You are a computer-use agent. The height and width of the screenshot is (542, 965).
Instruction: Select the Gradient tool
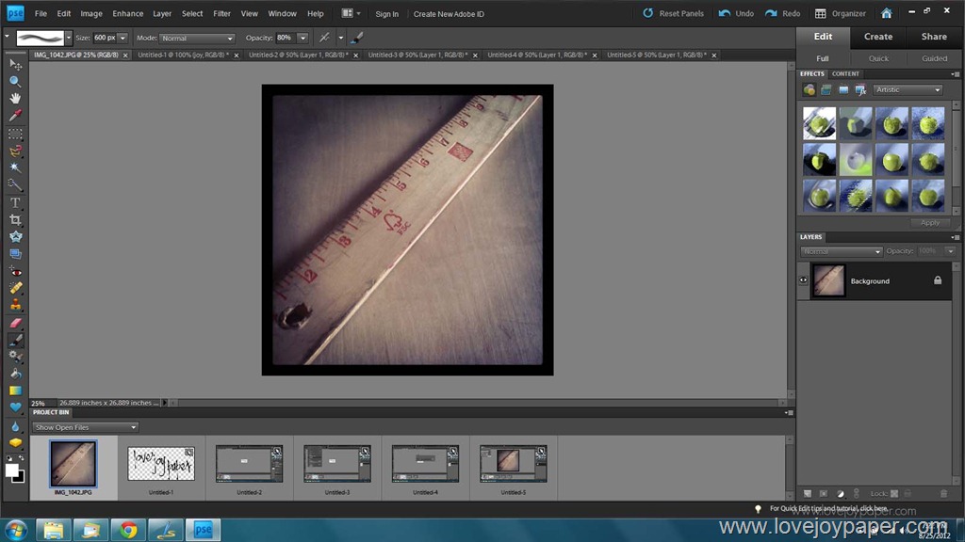click(15, 391)
